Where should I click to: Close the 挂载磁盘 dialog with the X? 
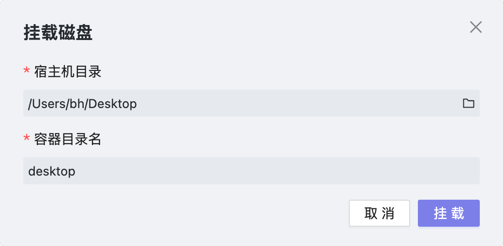[x=476, y=27]
